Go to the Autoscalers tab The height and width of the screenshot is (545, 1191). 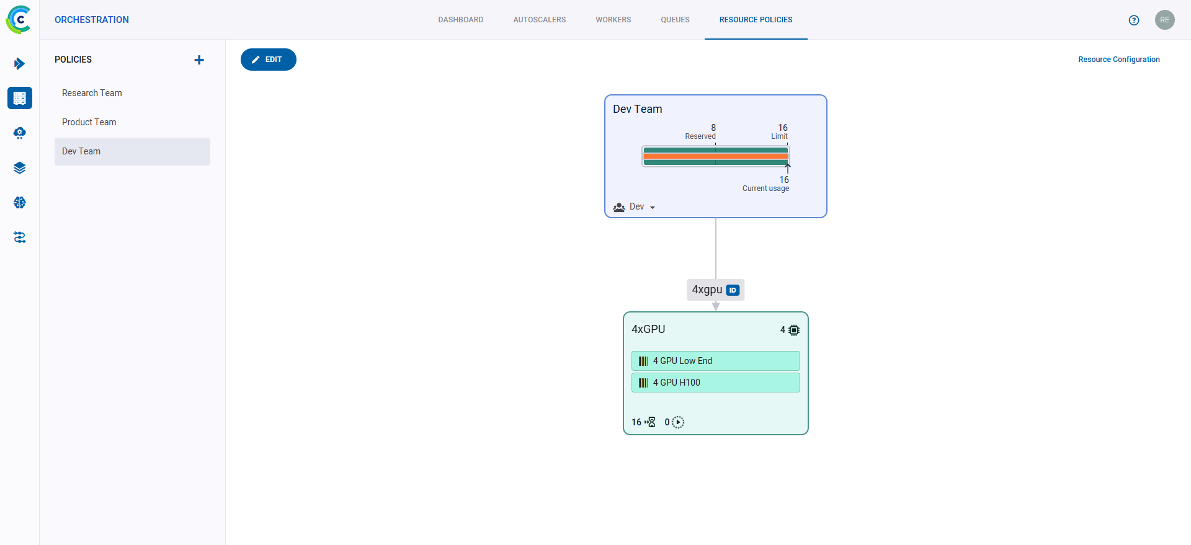[x=539, y=20]
